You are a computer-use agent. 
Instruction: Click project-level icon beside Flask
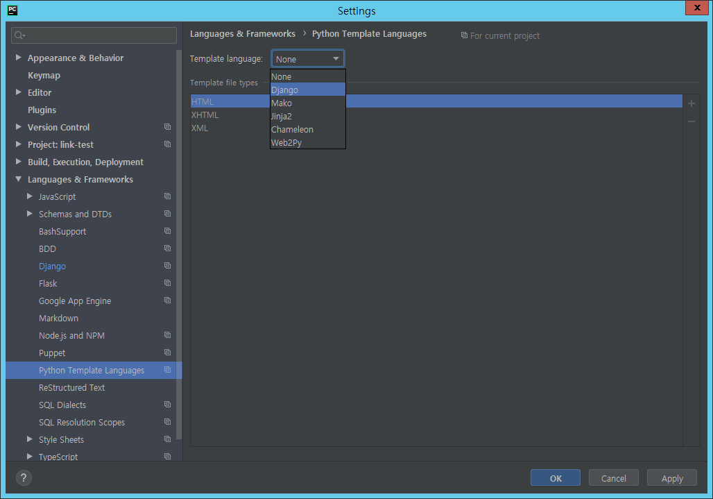(x=167, y=283)
